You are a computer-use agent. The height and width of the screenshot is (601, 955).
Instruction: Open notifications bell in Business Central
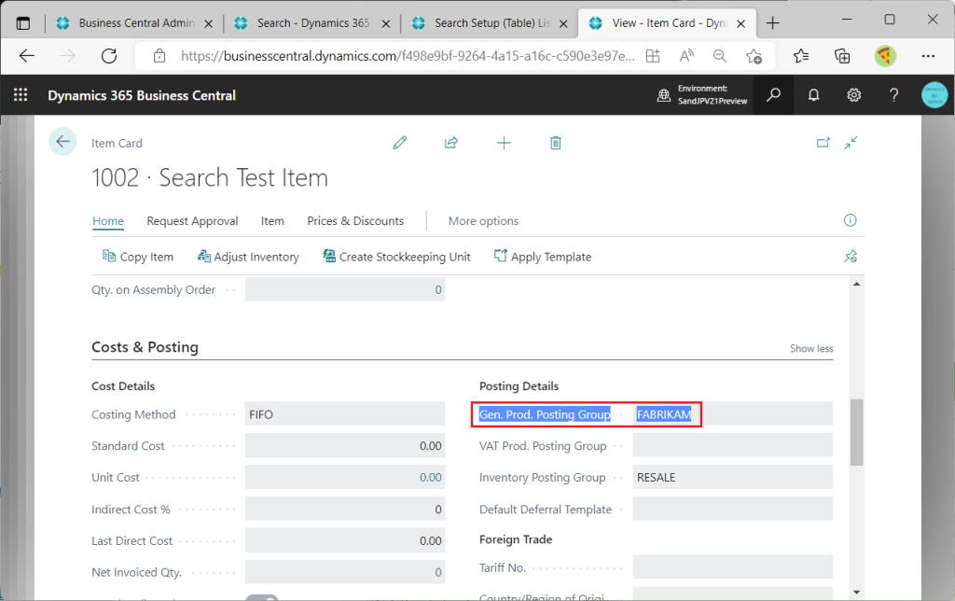click(x=813, y=95)
